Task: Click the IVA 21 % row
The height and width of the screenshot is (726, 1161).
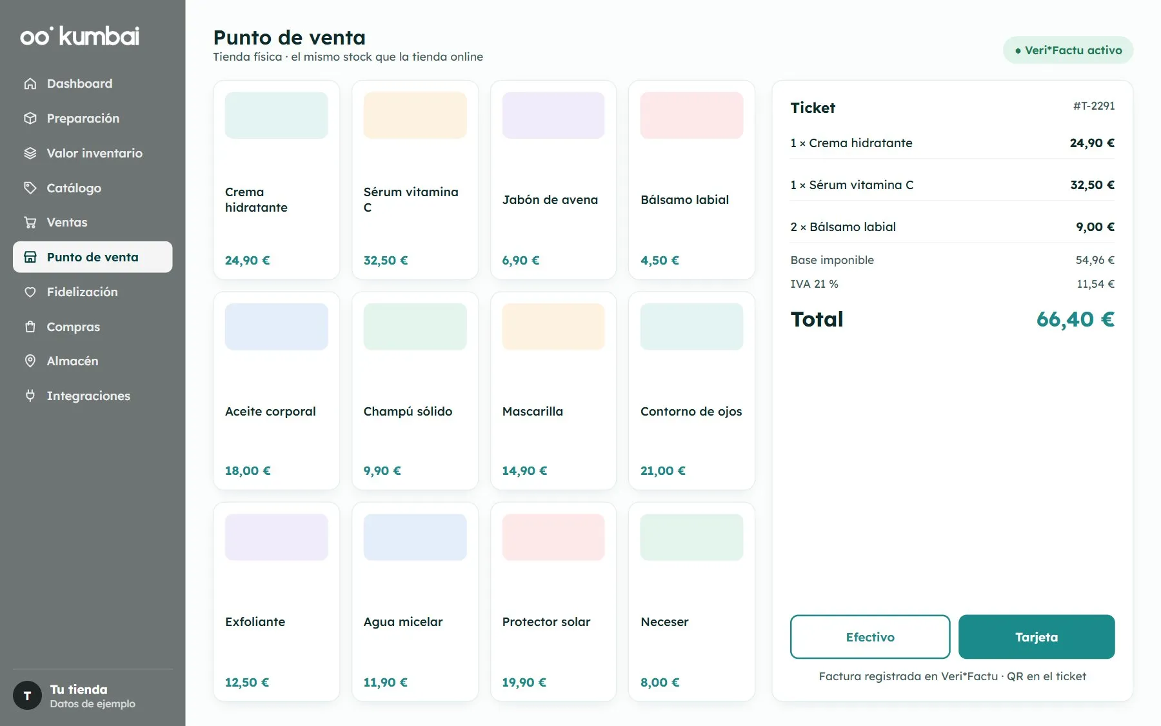Action: click(953, 284)
